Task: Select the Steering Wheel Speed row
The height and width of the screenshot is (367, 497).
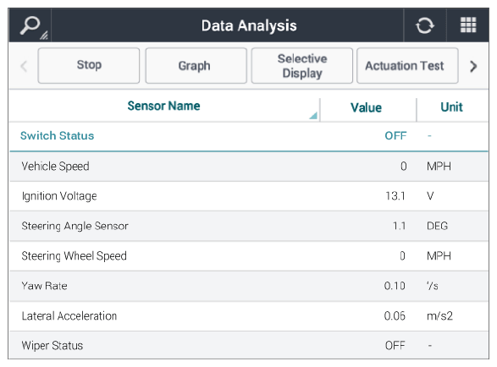Action: (249, 256)
